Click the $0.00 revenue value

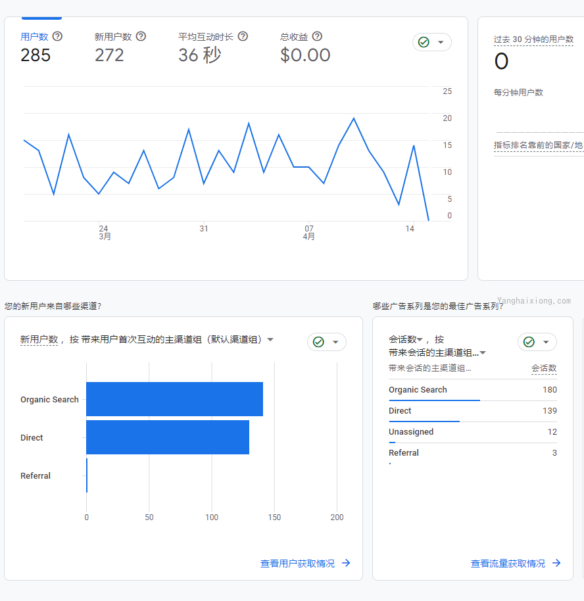(x=305, y=55)
